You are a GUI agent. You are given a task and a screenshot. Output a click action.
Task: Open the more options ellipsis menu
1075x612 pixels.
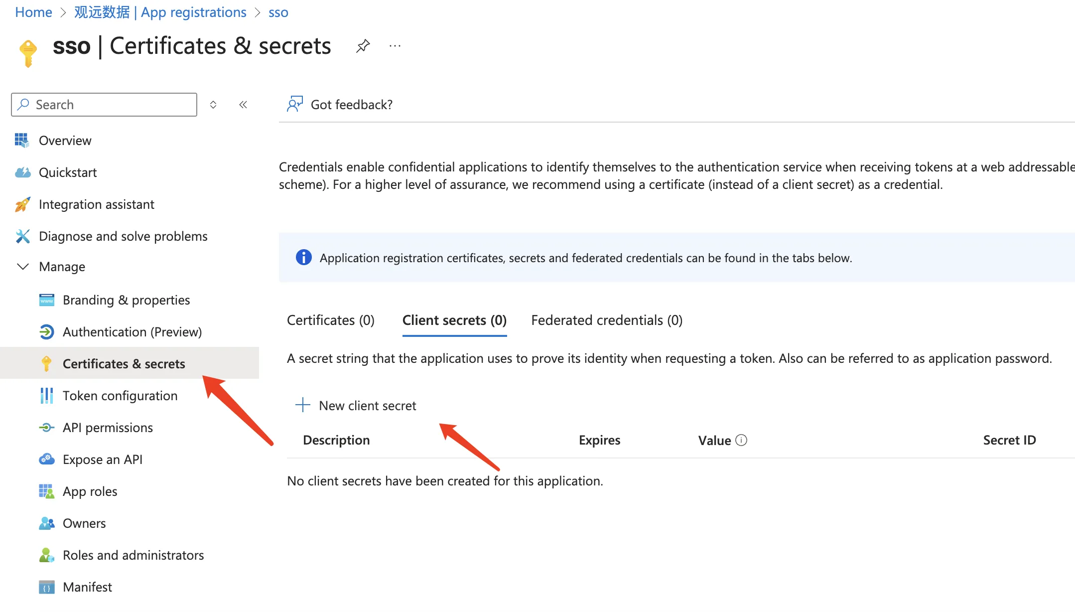click(395, 46)
